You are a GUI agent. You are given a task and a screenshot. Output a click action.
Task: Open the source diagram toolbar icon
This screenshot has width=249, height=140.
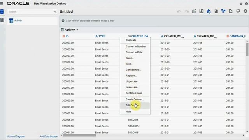[223, 11]
